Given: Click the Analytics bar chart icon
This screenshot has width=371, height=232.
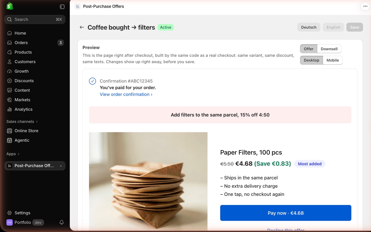Looking at the screenshot, I should (x=10, y=109).
